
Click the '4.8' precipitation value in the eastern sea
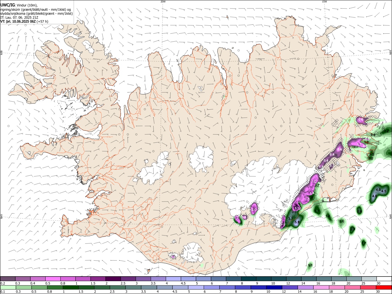click(375, 196)
